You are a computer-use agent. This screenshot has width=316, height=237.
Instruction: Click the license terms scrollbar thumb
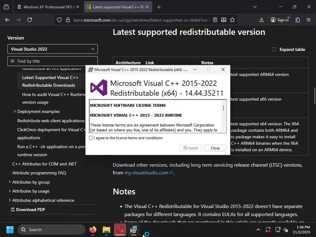click(223, 108)
